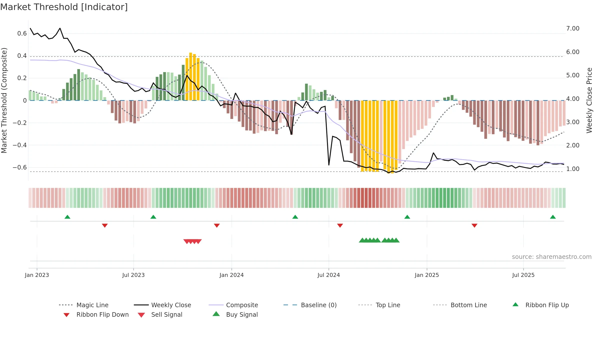The image size is (600, 338).
Task: Click the Jul 2025 x-axis label
Action: click(523, 275)
